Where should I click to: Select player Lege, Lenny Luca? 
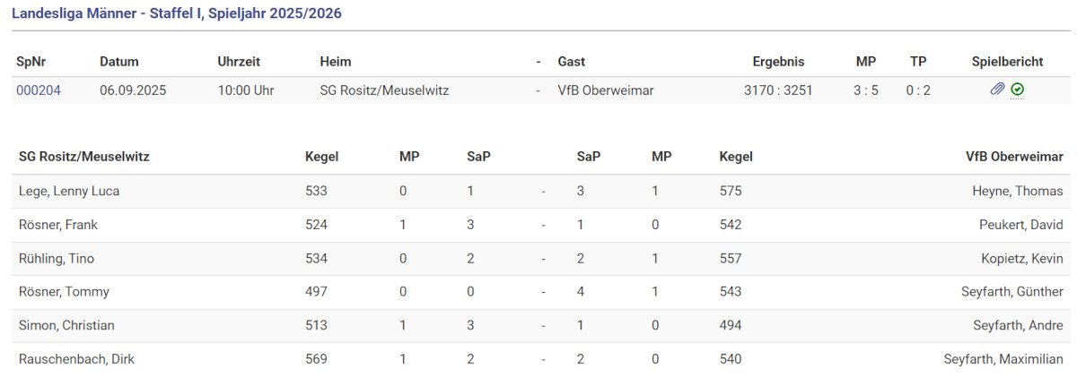pos(69,191)
